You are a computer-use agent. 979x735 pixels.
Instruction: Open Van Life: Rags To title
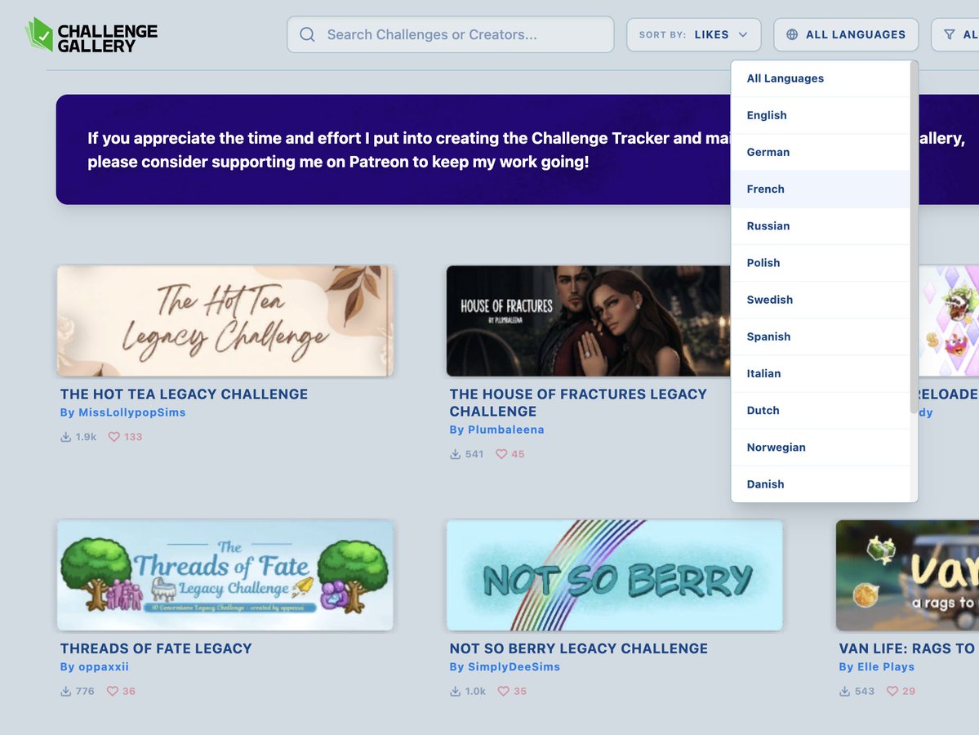tap(907, 648)
